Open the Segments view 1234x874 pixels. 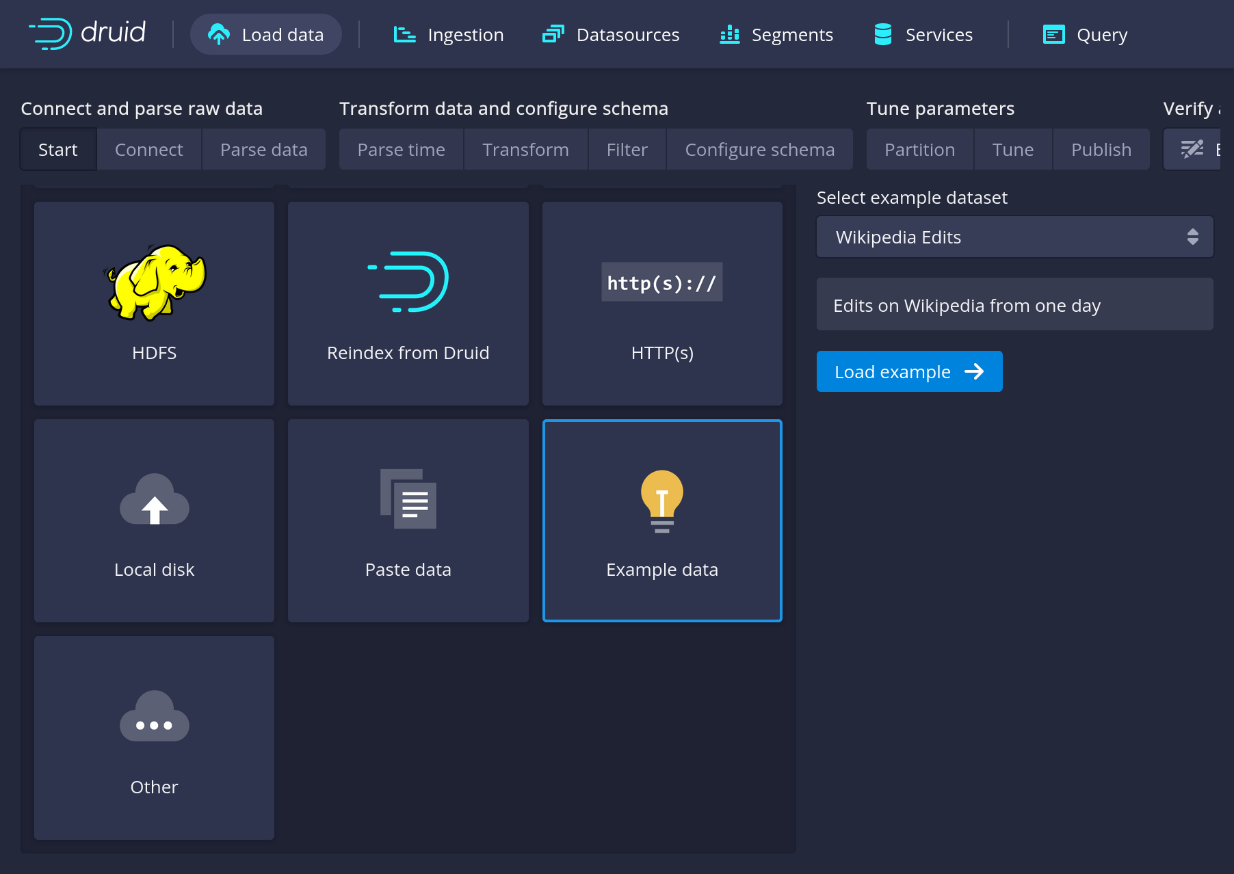pos(776,35)
